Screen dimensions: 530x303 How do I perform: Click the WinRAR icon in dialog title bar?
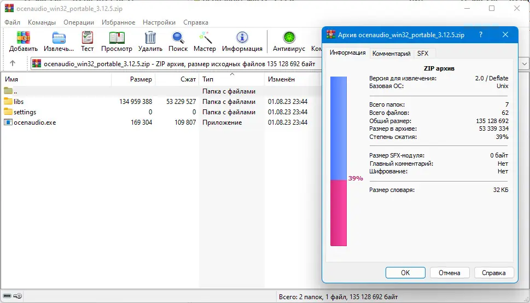coord(331,34)
